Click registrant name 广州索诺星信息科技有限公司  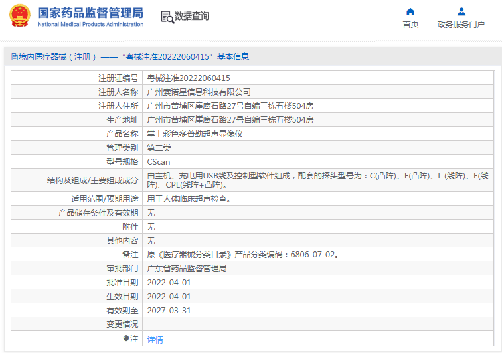(199, 92)
